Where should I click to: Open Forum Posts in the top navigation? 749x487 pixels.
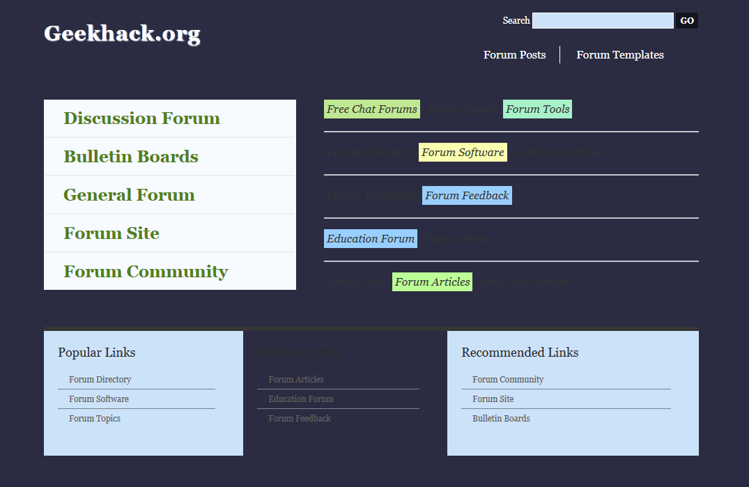pyautogui.click(x=514, y=55)
